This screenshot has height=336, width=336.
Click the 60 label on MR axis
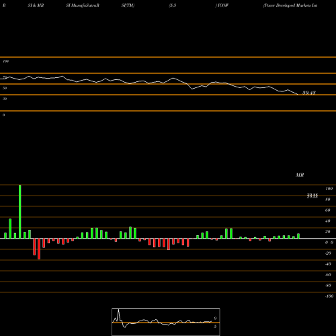pyautogui.click(x=328, y=210)
